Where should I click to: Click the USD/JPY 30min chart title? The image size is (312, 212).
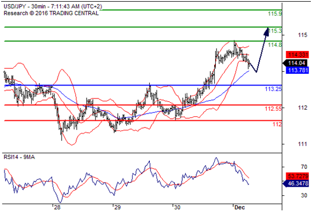(x=53, y=7)
